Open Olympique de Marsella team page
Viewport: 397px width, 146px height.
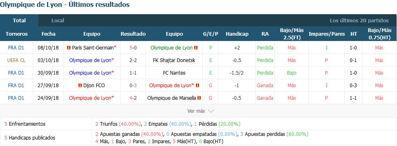pos(172,98)
